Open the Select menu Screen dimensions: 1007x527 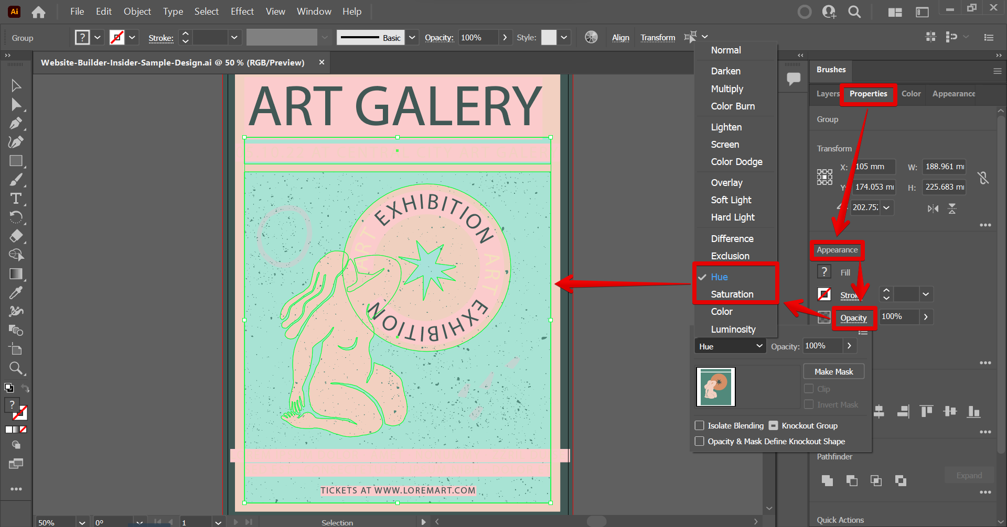[x=206, y=11]
